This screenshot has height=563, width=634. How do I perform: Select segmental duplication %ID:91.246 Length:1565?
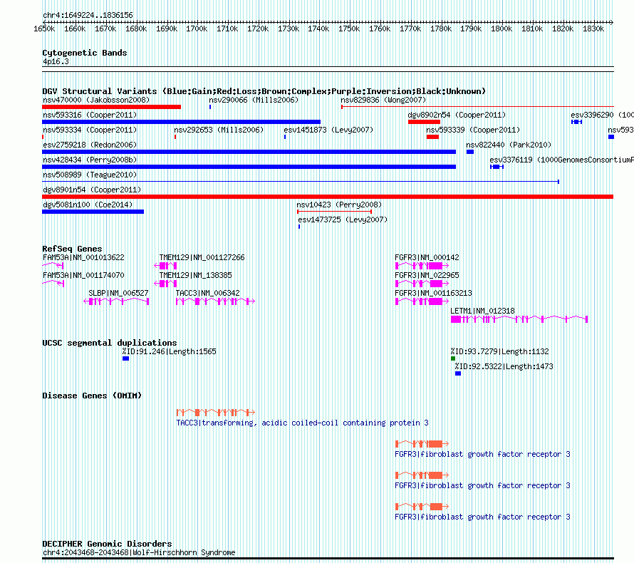[x=126, y=358]
